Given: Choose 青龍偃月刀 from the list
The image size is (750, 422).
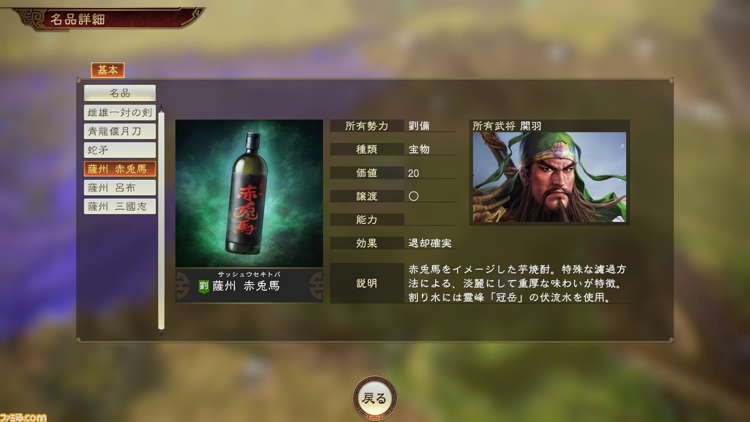Looking at the screenshot, I should coord(120,131).
